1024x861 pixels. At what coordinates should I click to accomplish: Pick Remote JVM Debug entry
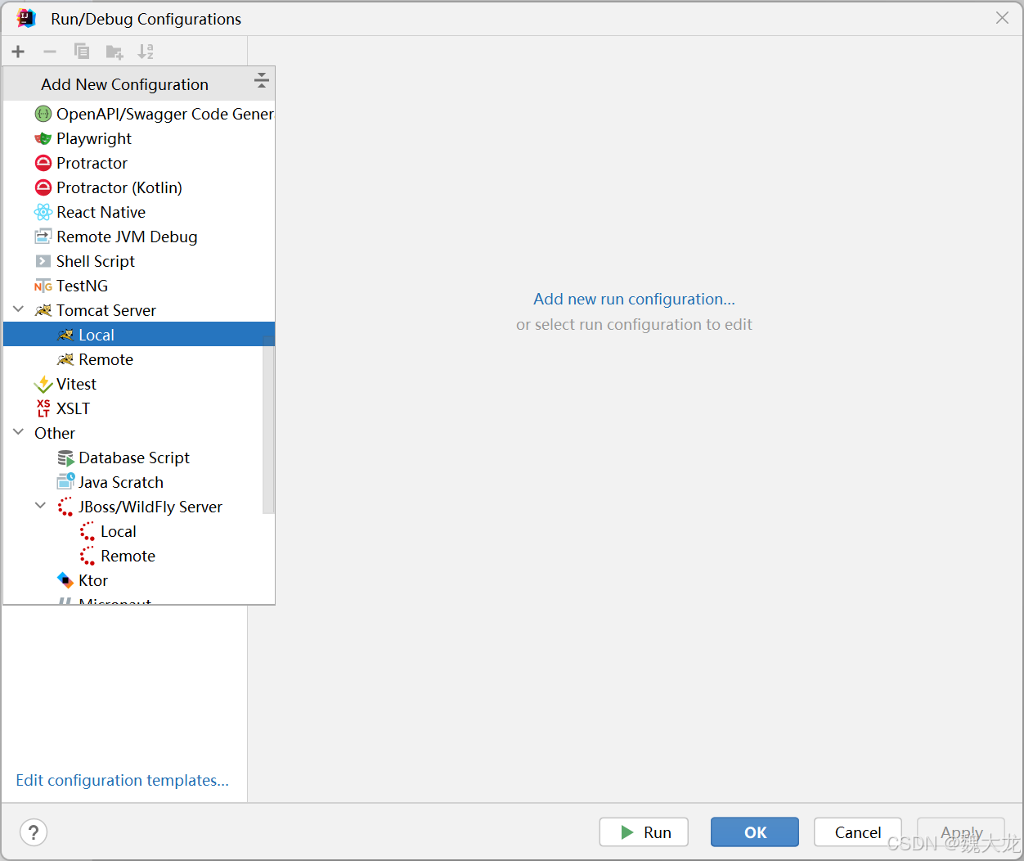pos(139,237)
